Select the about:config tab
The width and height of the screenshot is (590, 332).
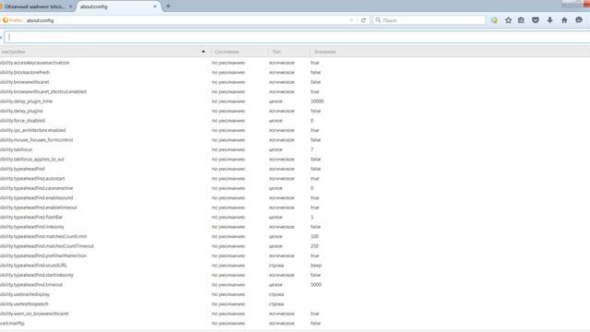[x=118, y=6]
